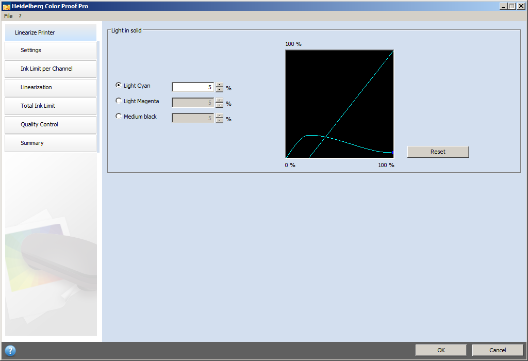Open the File menu

tap(8, 16)
